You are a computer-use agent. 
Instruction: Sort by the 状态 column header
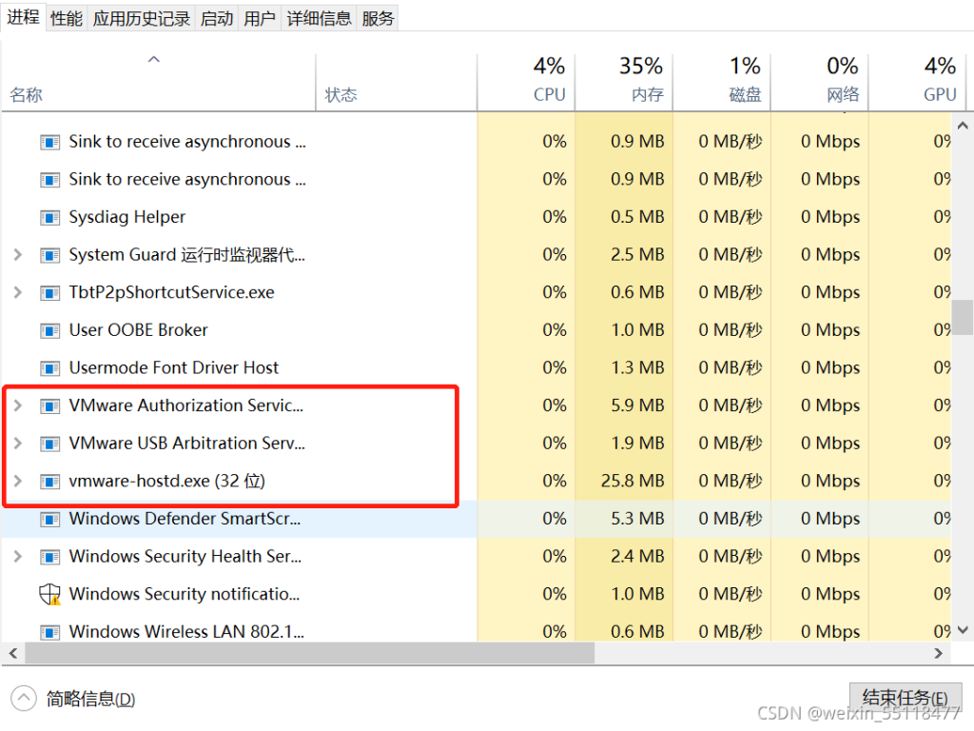(x=397, y=83)
